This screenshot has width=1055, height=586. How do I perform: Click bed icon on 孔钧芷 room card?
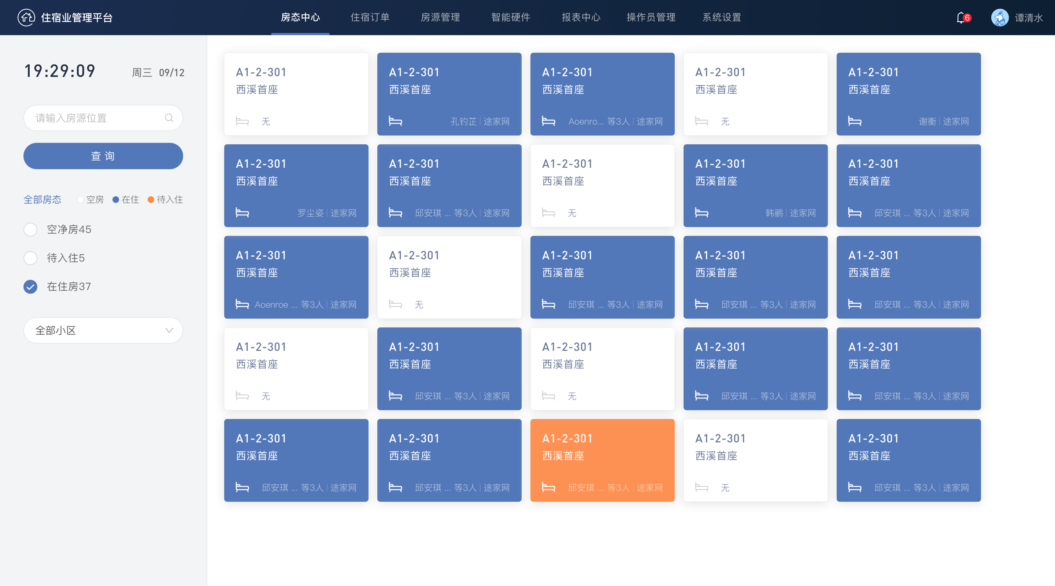pyautogui.click(x=395, y=121)
